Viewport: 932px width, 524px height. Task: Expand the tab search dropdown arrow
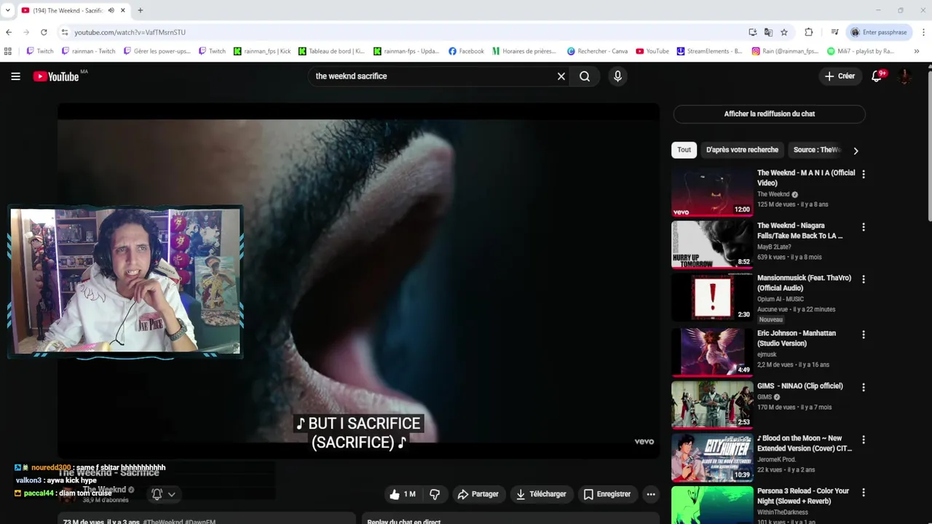[8, 10]
